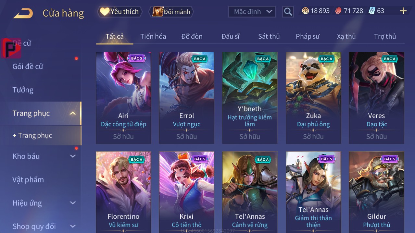Screen dimensions: 415x233
Task: Click the red ruby currency icon
Action: pos(338,11)
